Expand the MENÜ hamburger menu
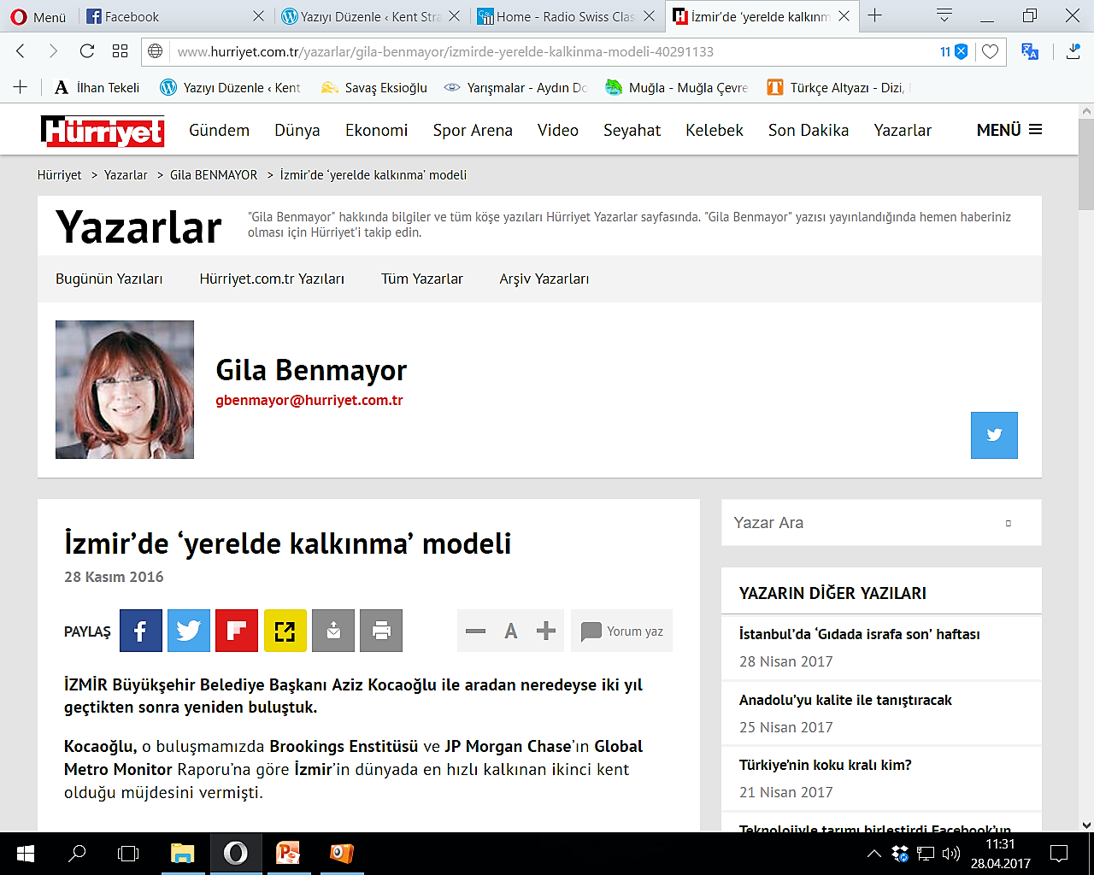The height and width of the screenshot is (875, 1094). [1009, 130]
